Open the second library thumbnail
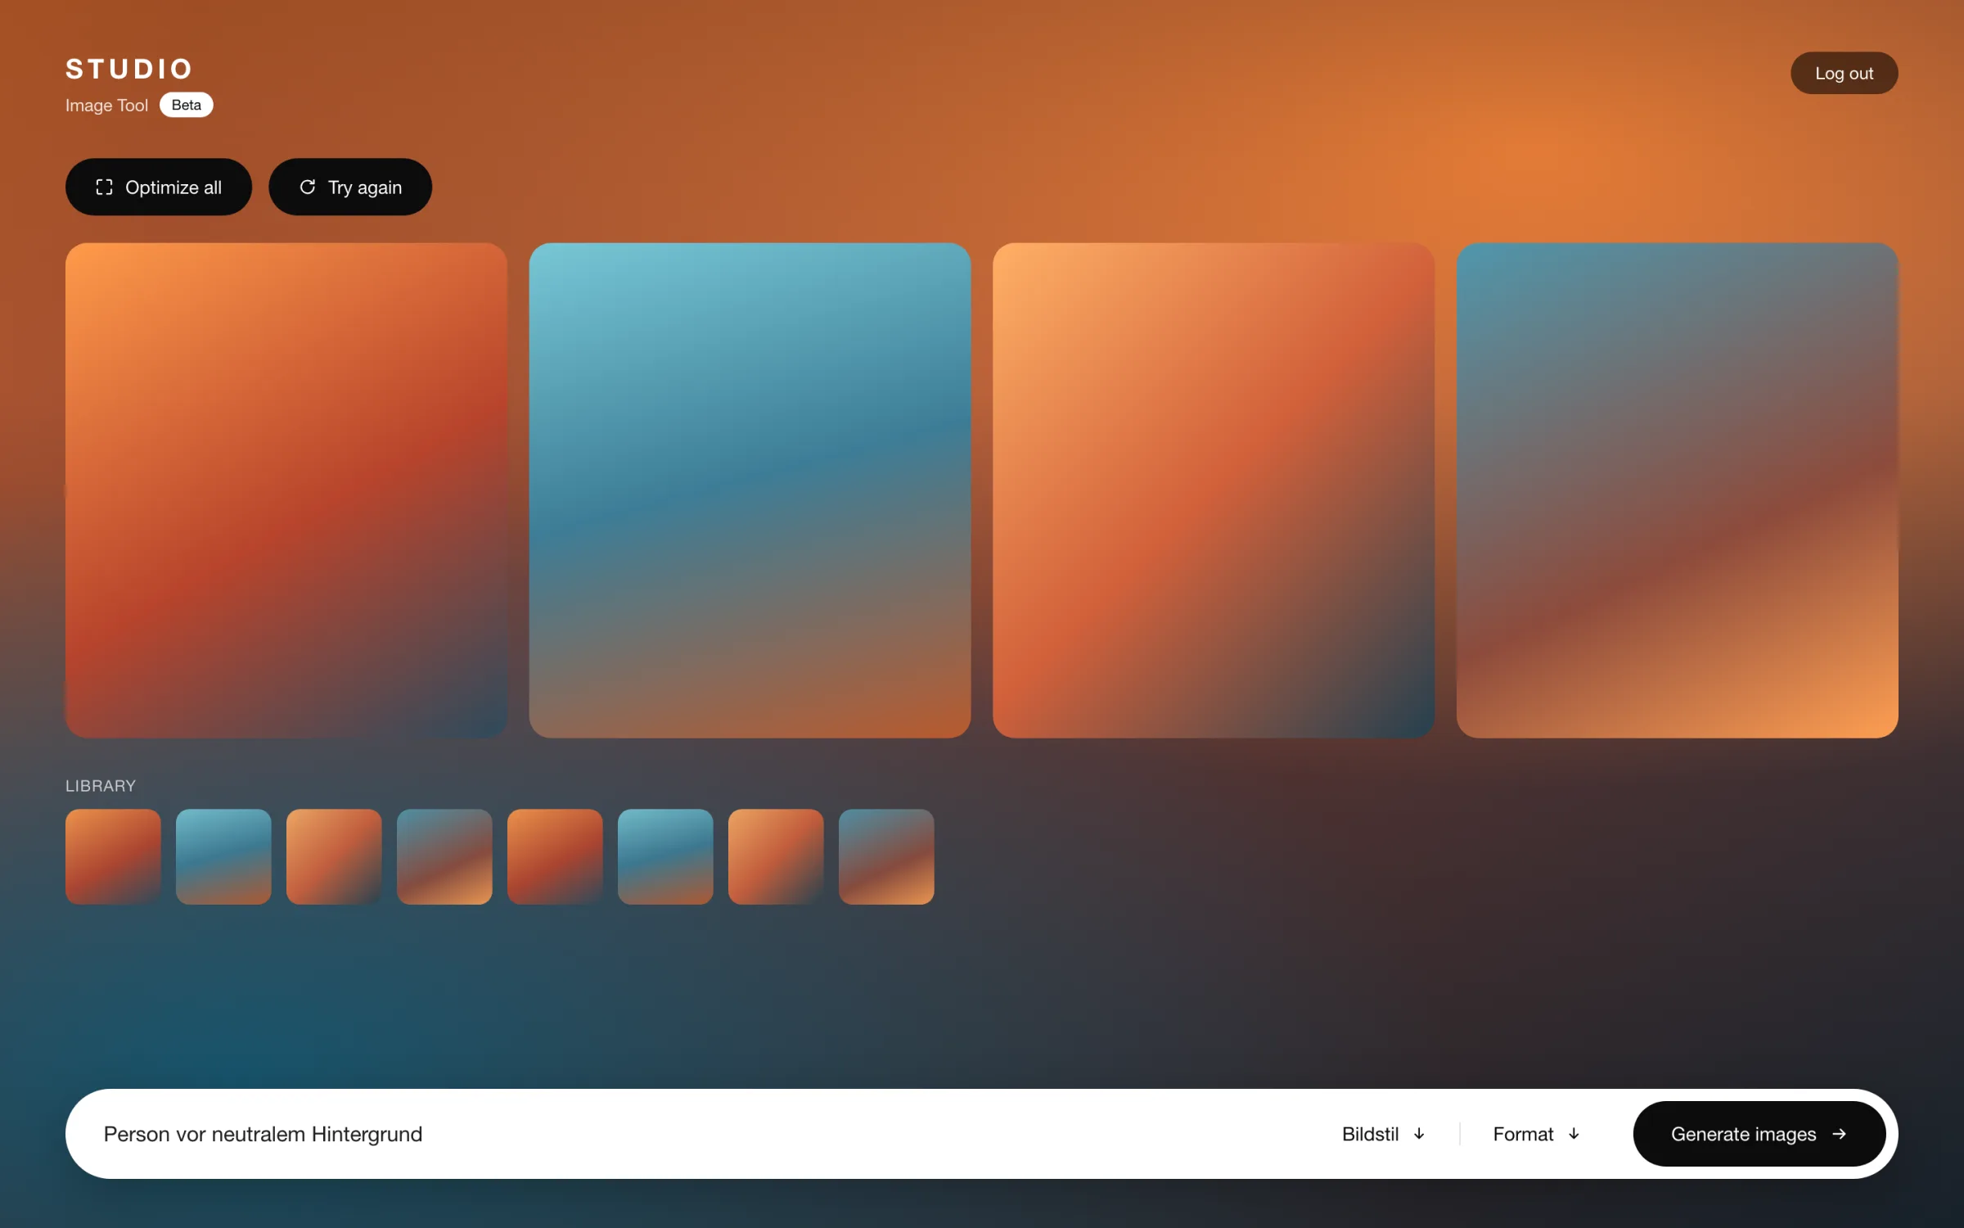Viewport: 1964px width, 1228px height. (x=223, y=856)
